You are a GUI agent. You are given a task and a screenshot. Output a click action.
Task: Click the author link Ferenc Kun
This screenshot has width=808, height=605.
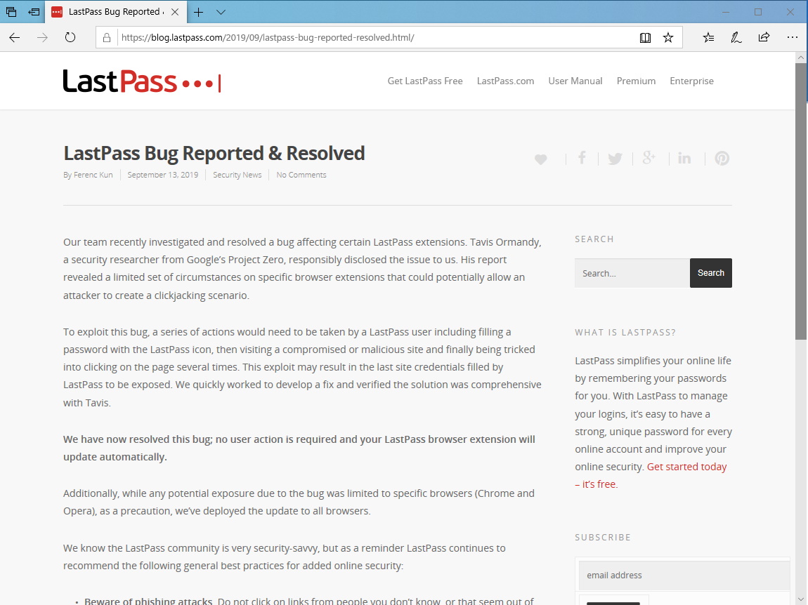pyautogui.click(x=93, y=175)
